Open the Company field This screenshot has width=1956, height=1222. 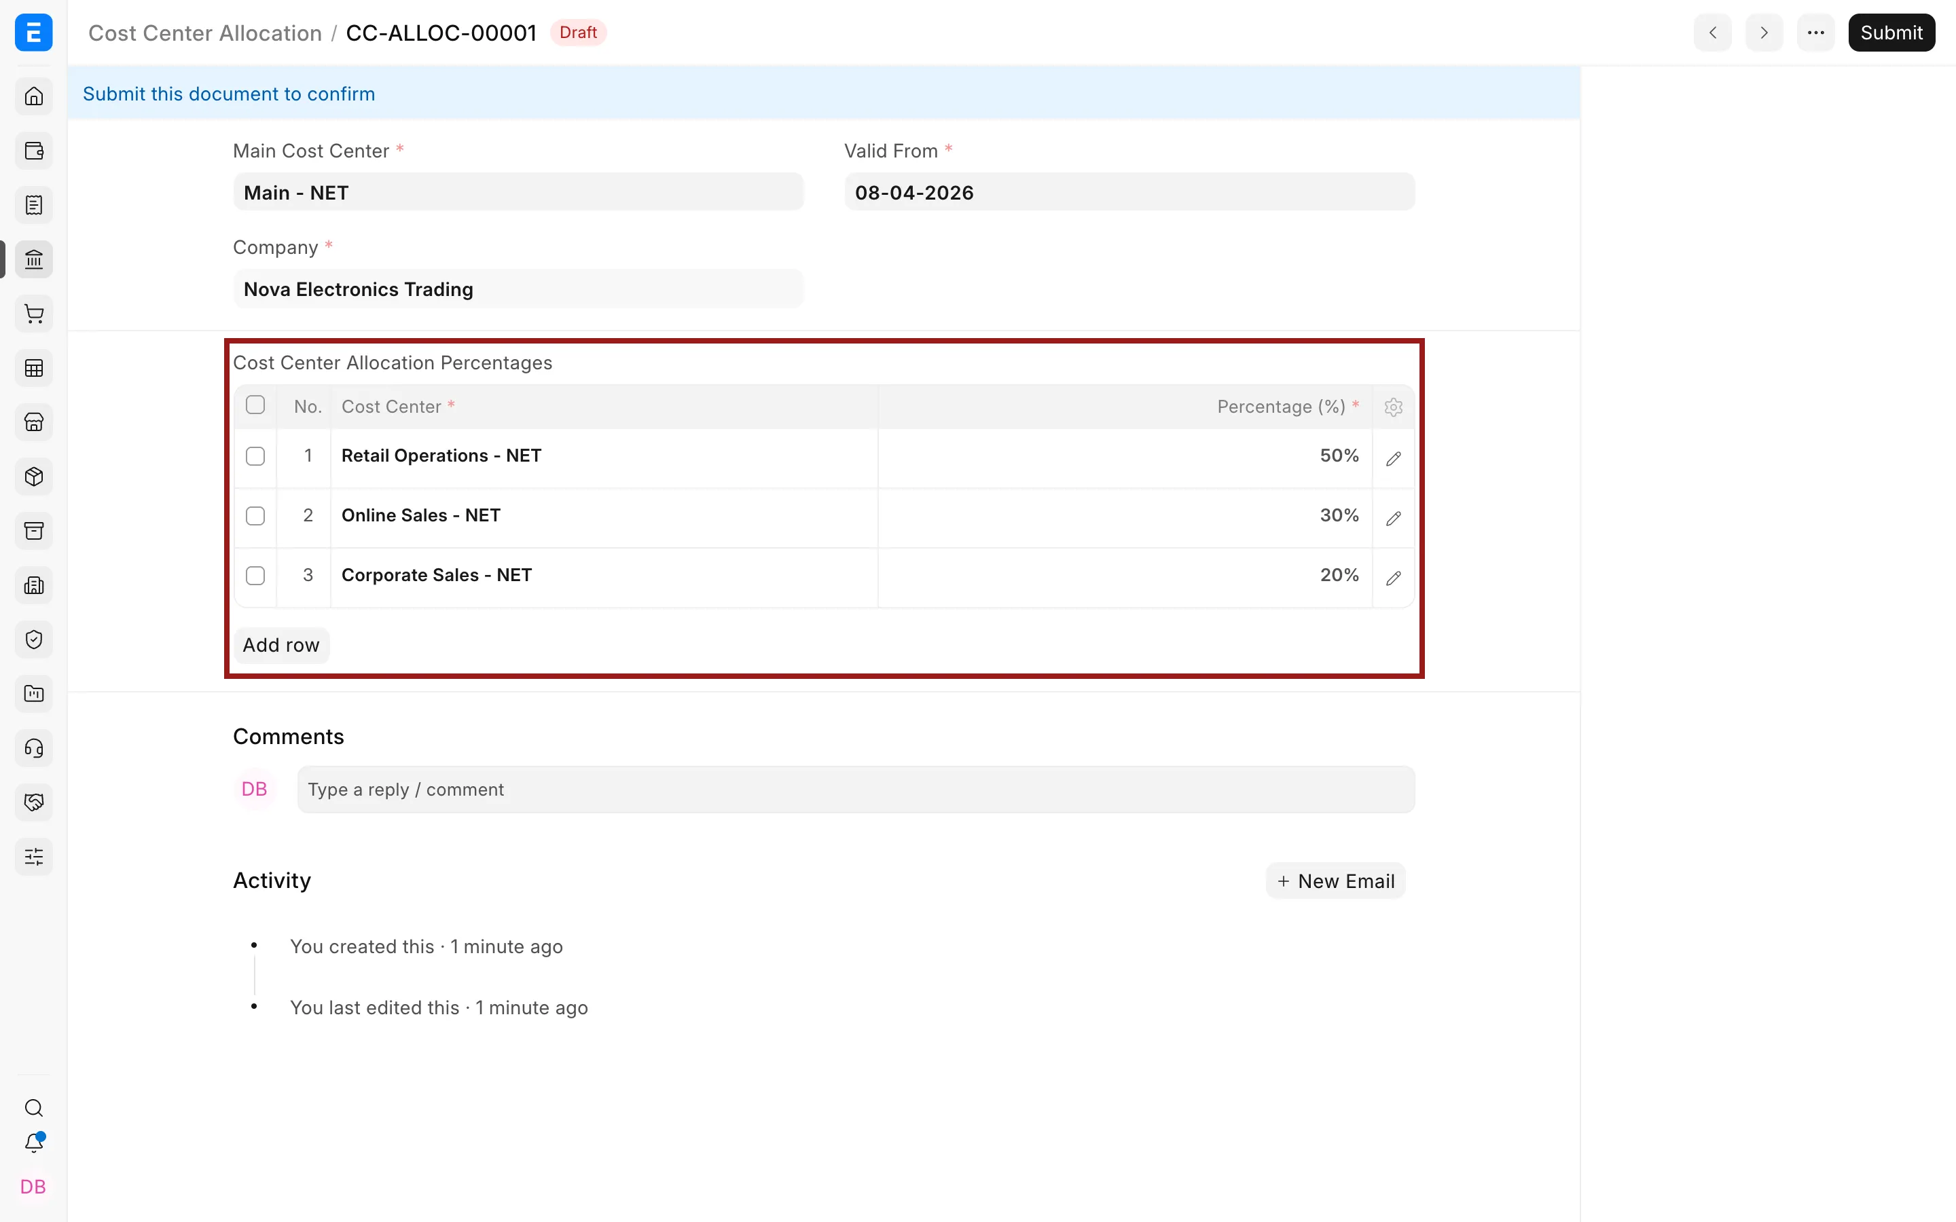point(518,289)
